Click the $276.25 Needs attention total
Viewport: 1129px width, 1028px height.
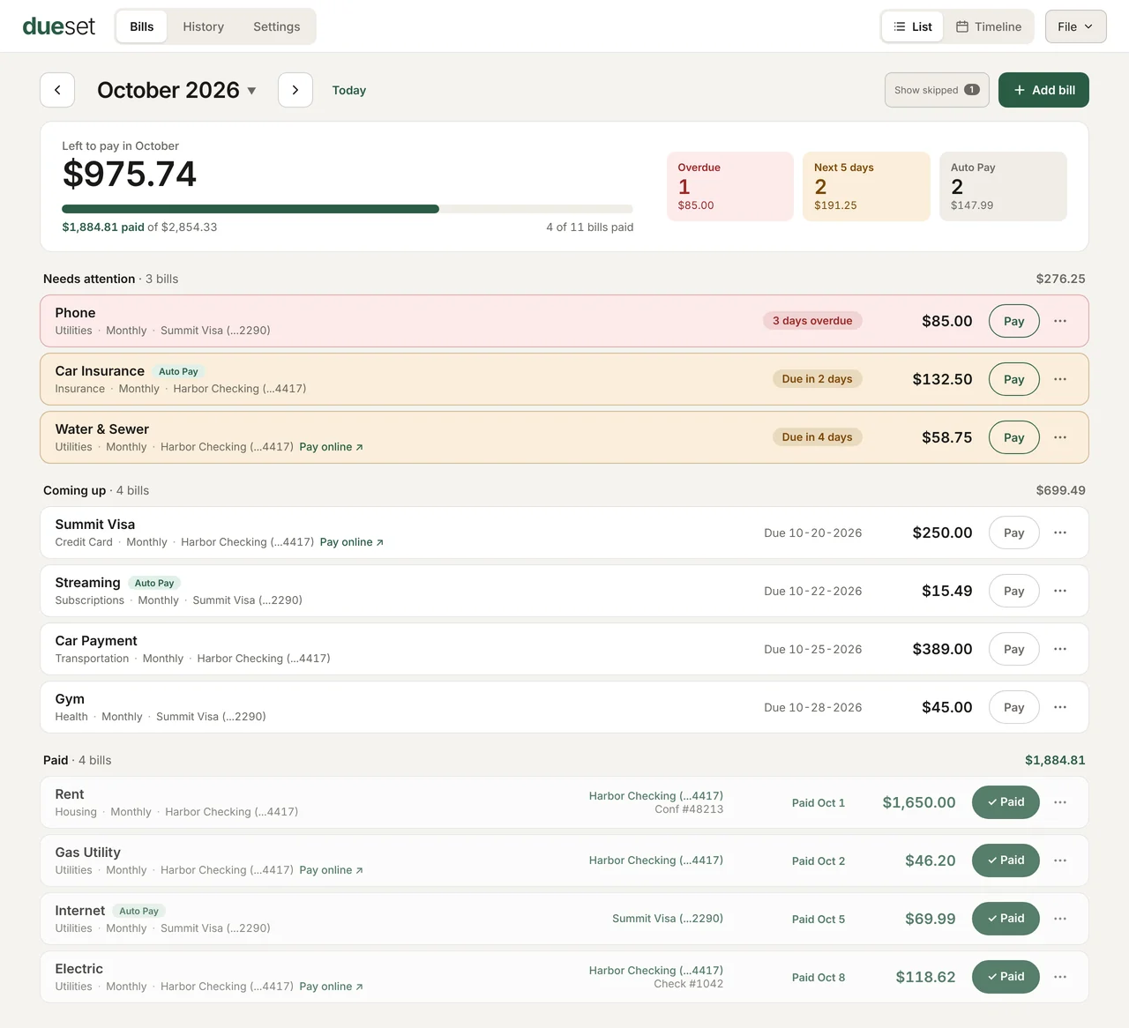coord(1061,279)
